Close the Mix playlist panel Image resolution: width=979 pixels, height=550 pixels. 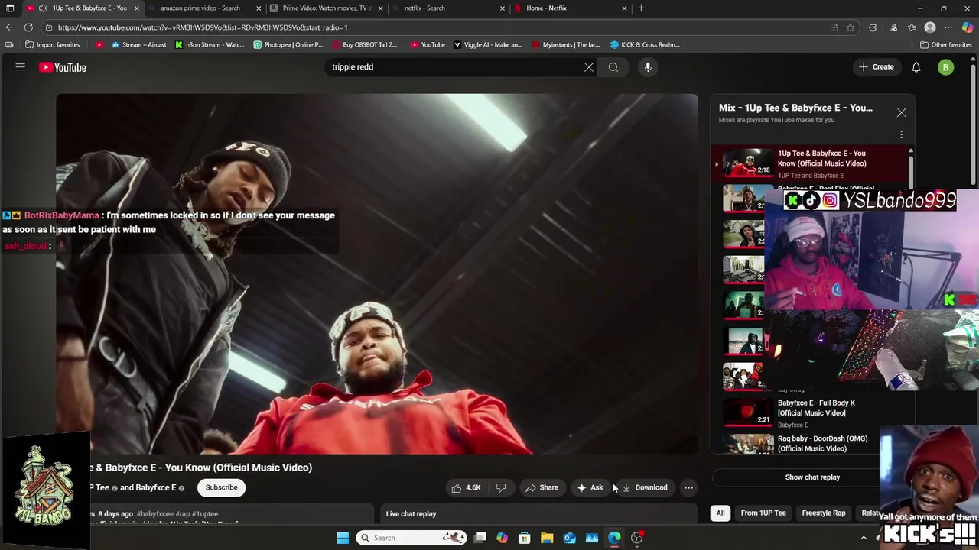(x=901, y=112)
